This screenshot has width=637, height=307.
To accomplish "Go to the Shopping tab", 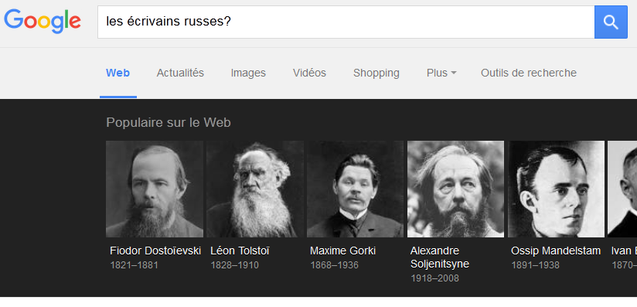I will 376,73.
